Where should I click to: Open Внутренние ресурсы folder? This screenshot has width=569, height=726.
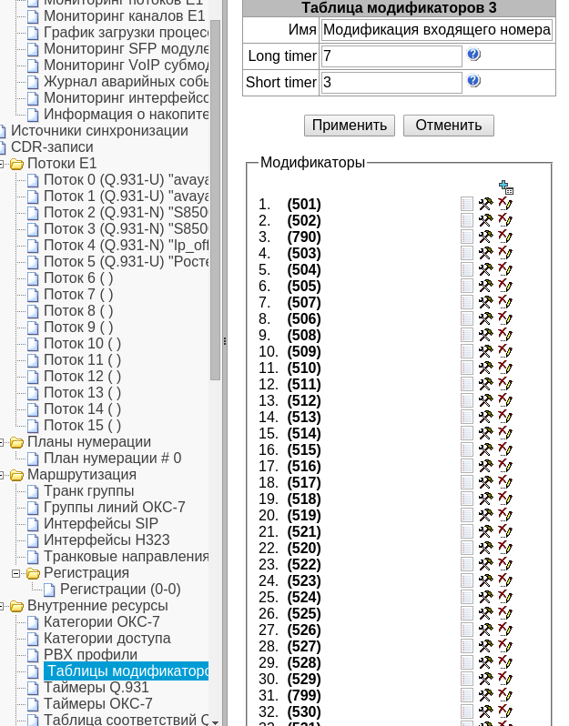coord(97,606)
